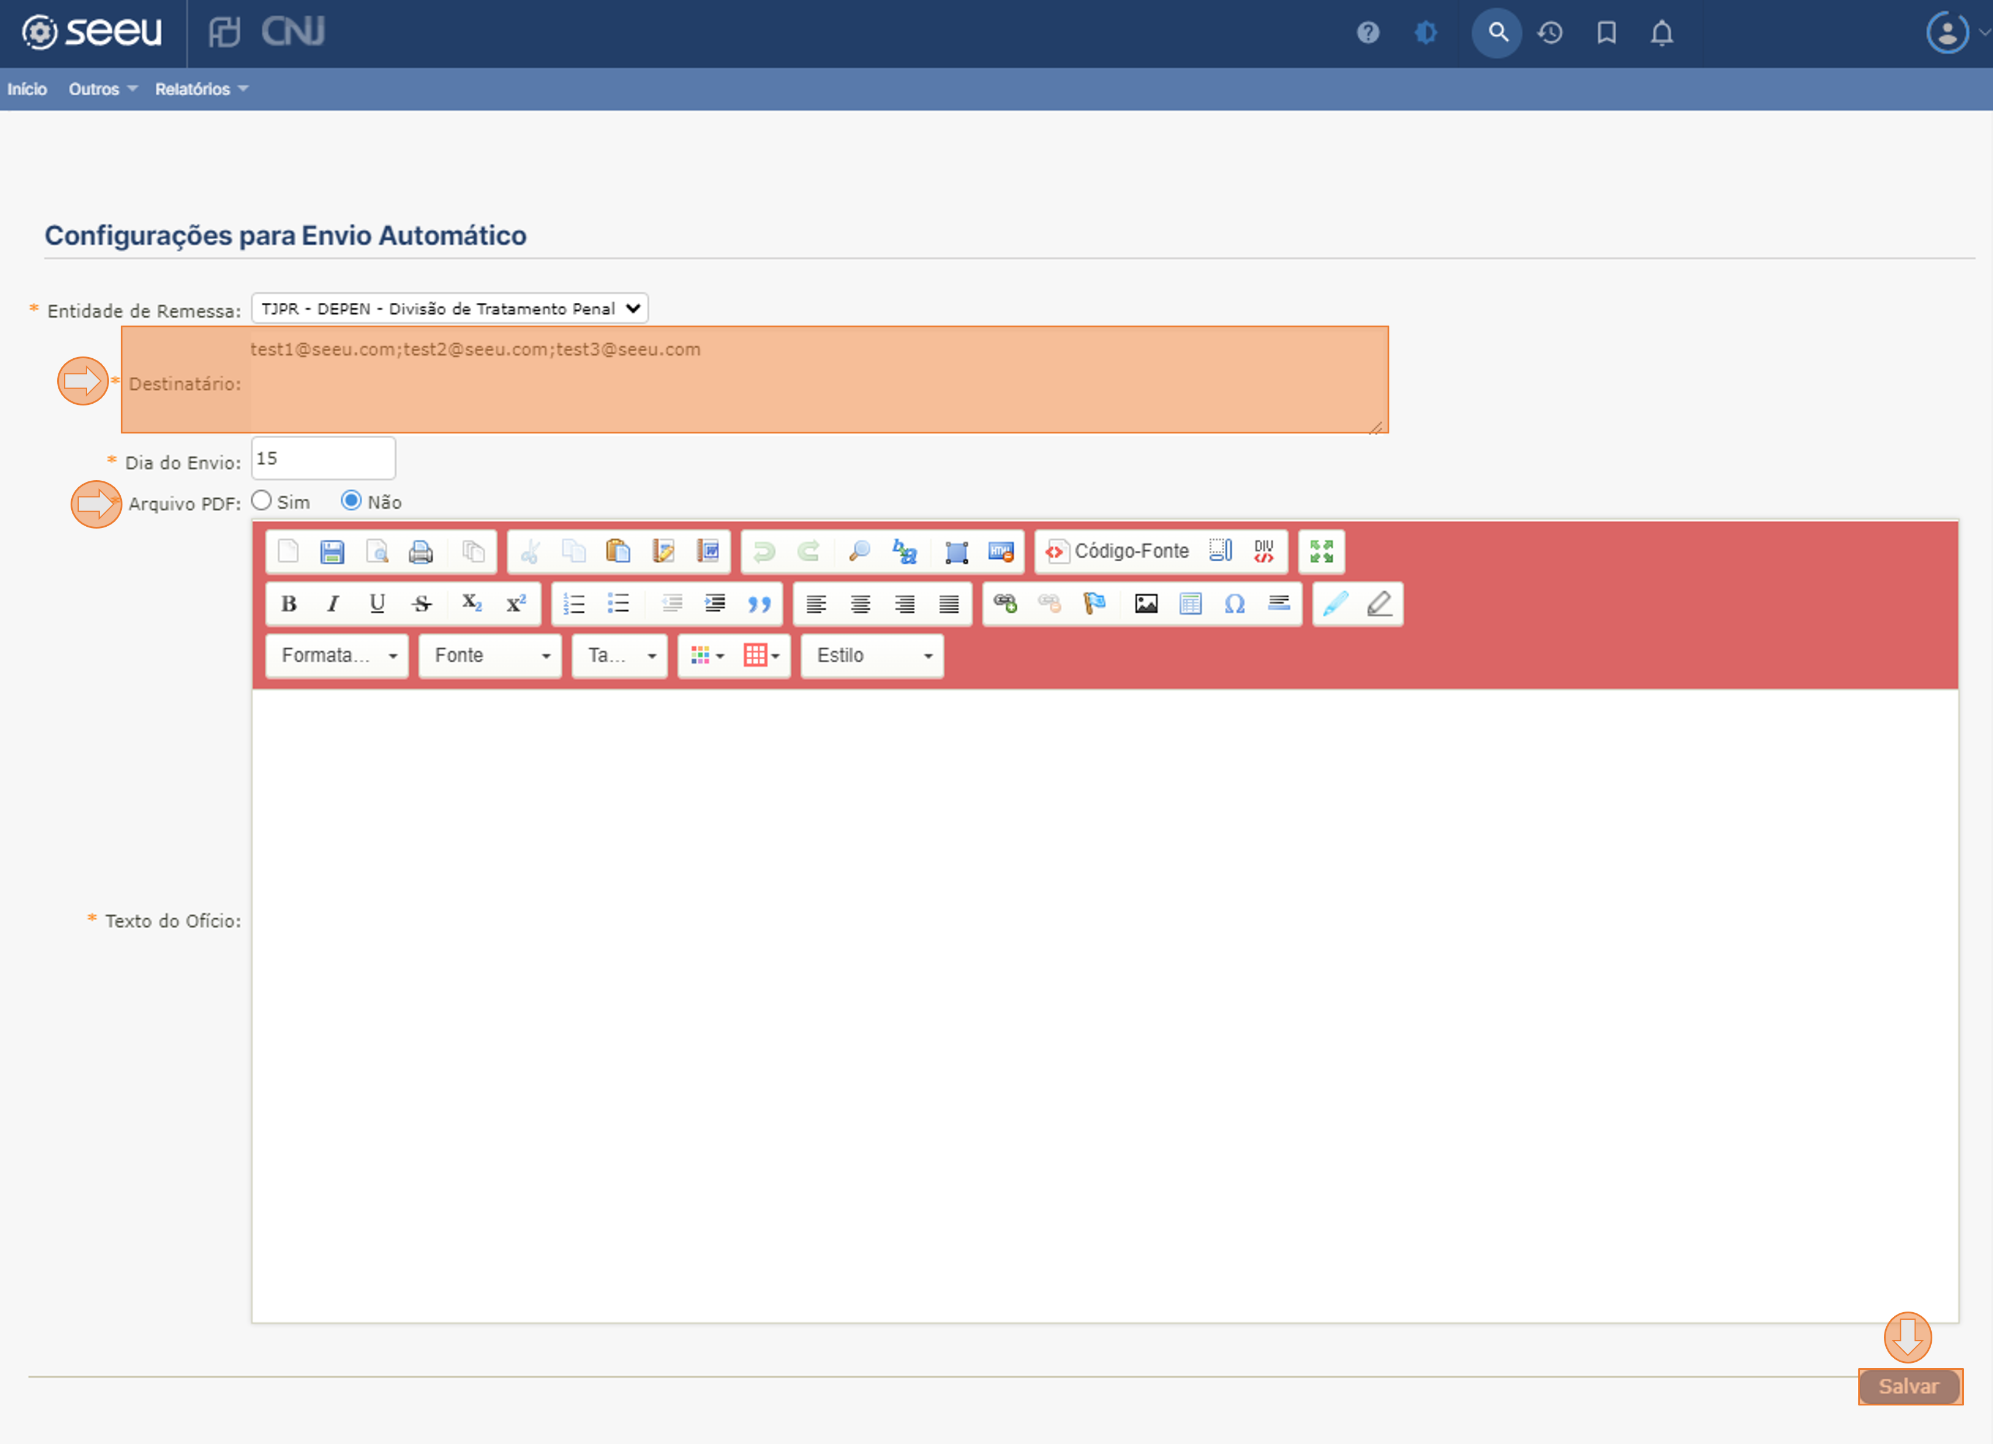Click the Cut scissors icon
This screenshot has height=1444, width=1993.
(x=530, y=551)
